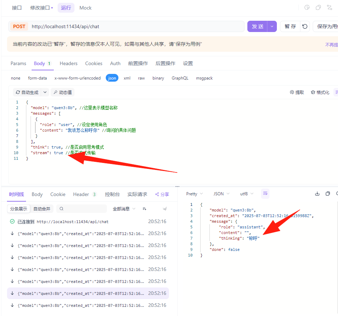Open the 前置操作 tab
Image resolution: width=338 pixels, height=316 pixels.
[138, 63]
